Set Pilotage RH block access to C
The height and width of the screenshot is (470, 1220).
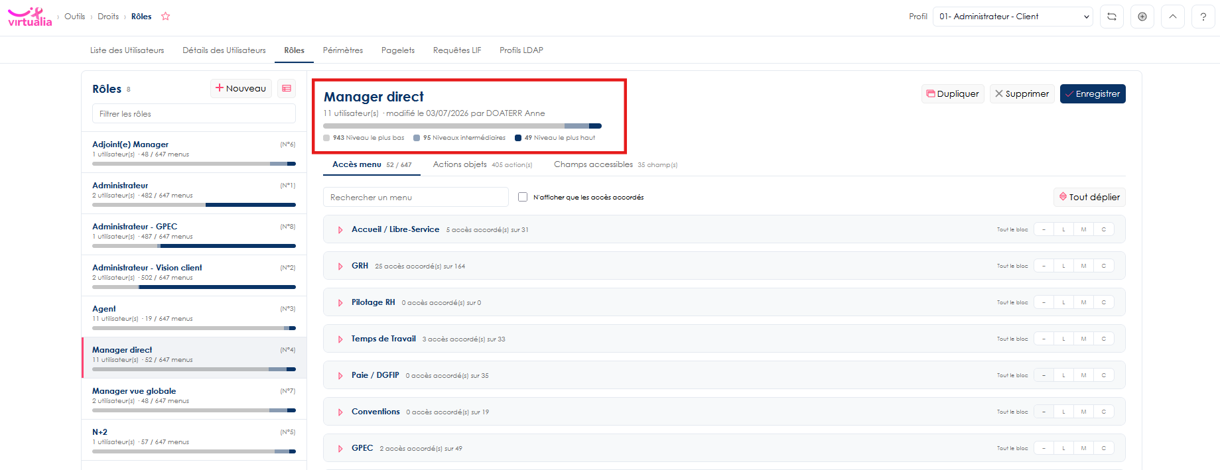click(x=1104, y=302)
